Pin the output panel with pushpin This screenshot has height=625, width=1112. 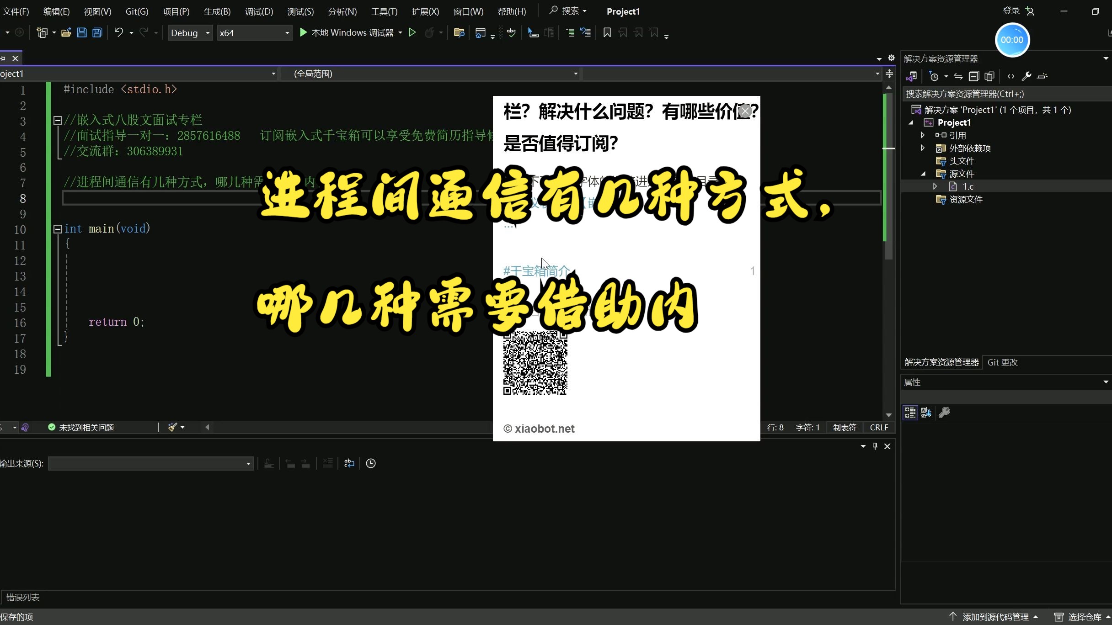(875, 446)
